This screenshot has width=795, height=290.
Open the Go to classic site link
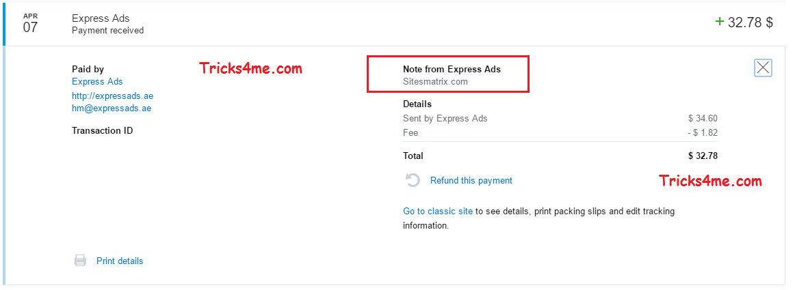point(438,211)
